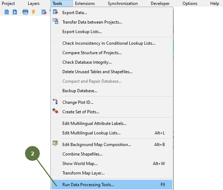Click the blank page icon in the toolbar
The image size is (223, 190).
(7, 12)
